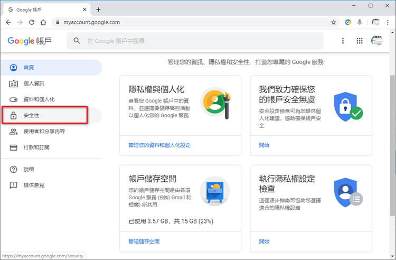The image size is (396, 260).
Task: Click the 付款和訂閱 credit card icon
Action: pyautogui.click(x=13, y=147)
